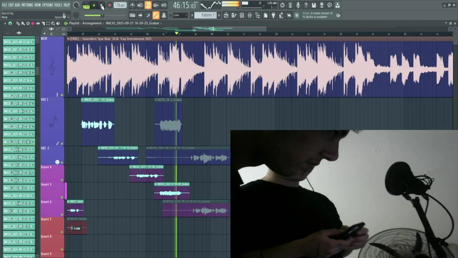Mute the VOZ 2 track light
458x258 pixels.
62,162
